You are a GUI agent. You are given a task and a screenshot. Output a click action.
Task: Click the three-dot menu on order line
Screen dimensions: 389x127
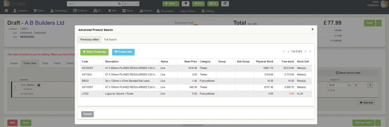tap(370, 85)
